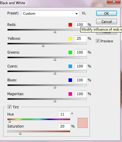Image resolution: width=122 pixels, height=142 pixels.
Task: Expand the Preset dropdown arrow
Action: tap(76, 14)
